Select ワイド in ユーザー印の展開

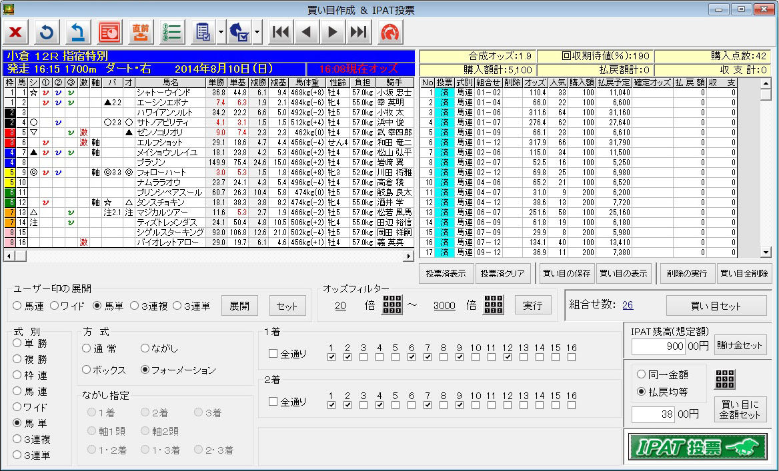pos(54,306)
